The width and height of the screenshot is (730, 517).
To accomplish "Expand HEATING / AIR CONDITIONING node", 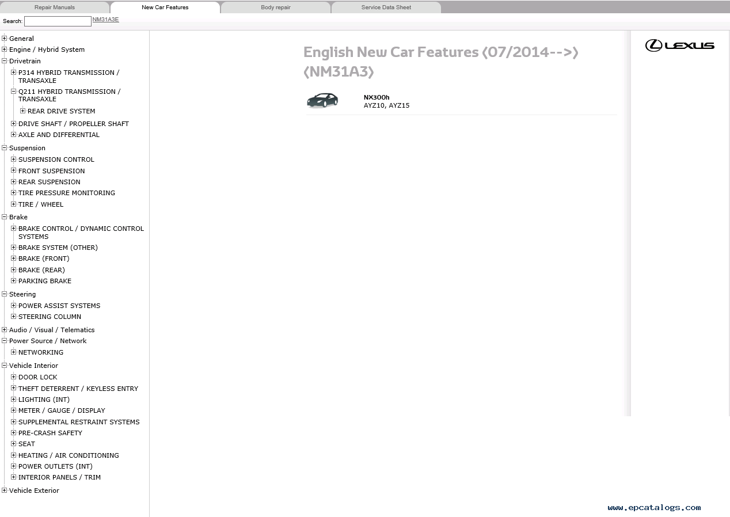I will [x=14, y=455].
